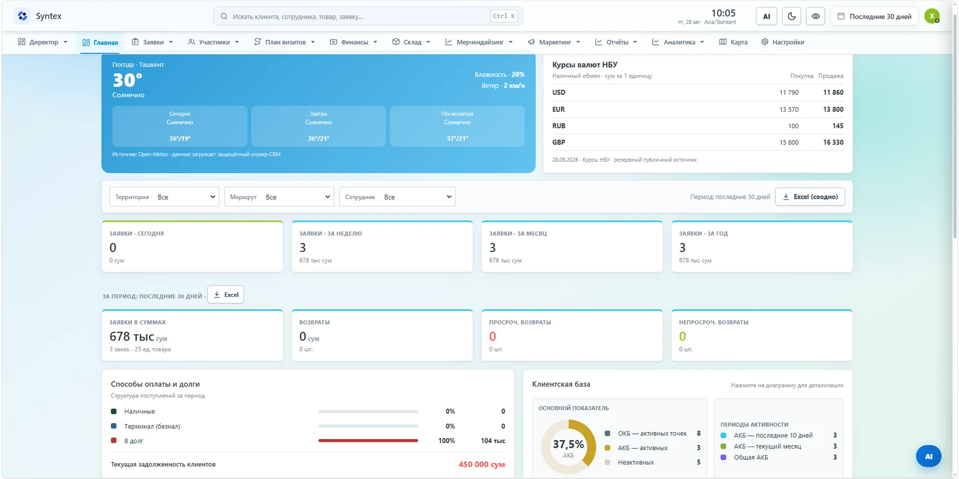Viewport: 959px width, 479px height.
Task: Expand the Территория dropdown
Action: [x=164, y=197]
